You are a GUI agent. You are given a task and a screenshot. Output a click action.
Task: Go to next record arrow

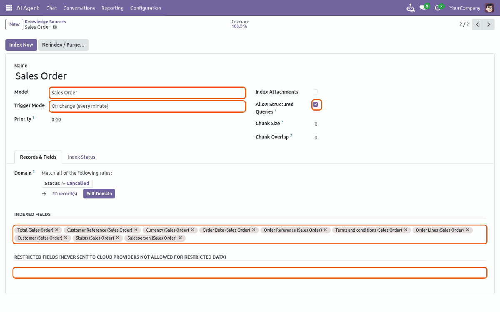[x=489, y=24]
